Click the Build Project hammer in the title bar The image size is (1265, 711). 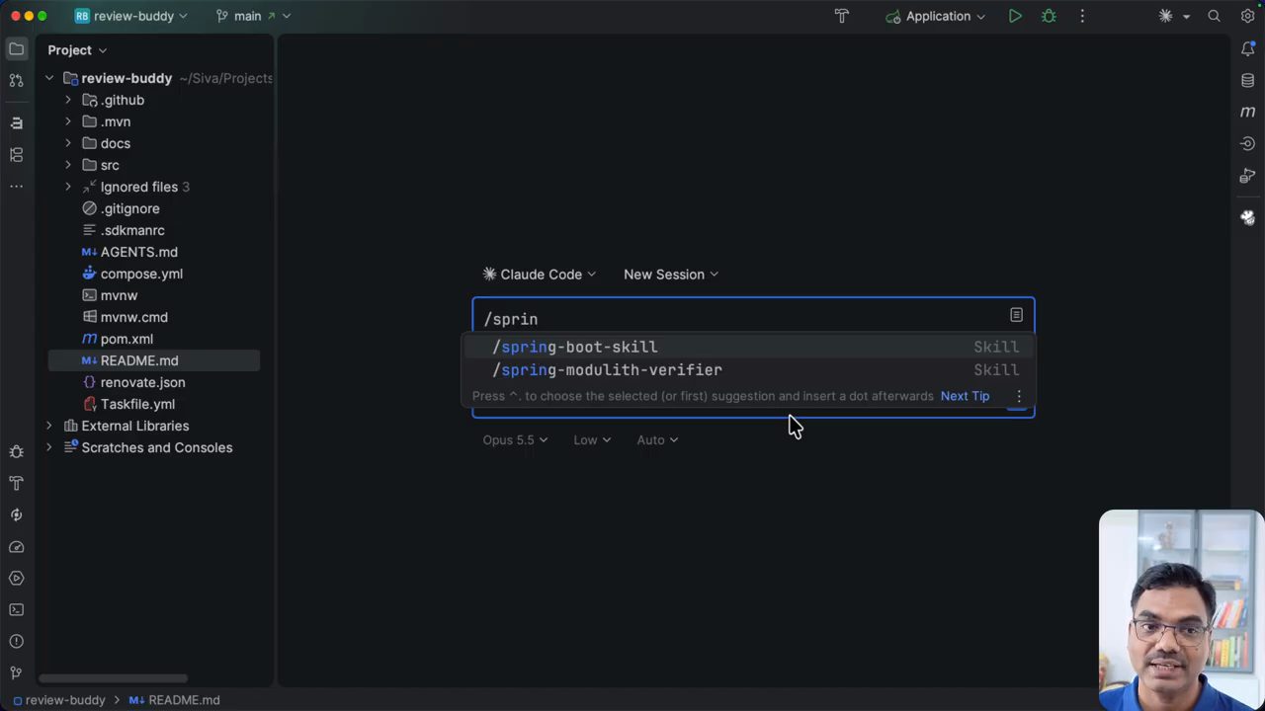[842, 16]
